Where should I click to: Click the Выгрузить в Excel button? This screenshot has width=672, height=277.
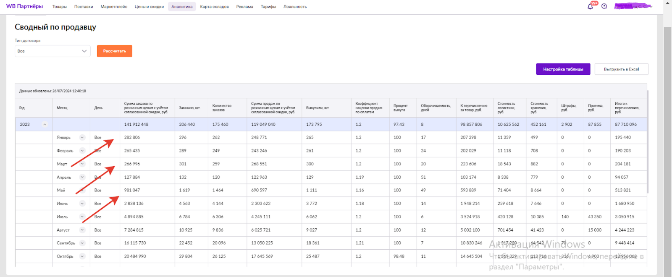(x=621, y=69)
